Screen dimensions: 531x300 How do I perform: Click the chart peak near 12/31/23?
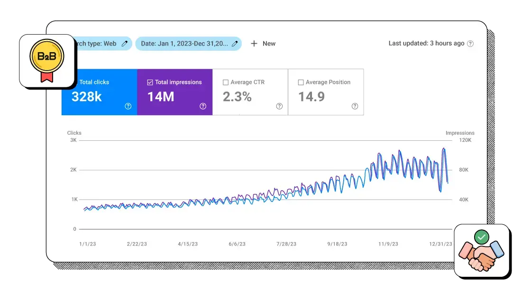(444, 149)
